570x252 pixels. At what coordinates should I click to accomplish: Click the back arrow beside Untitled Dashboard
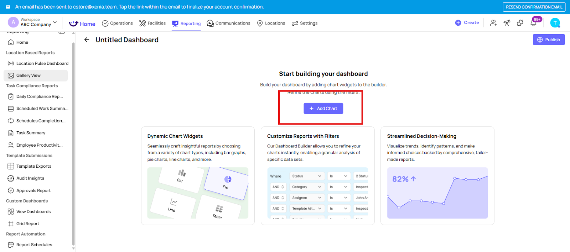point(87,40)
